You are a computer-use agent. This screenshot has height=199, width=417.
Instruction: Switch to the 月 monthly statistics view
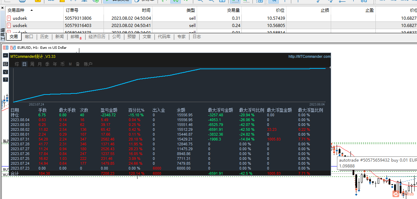pos(39,64)
